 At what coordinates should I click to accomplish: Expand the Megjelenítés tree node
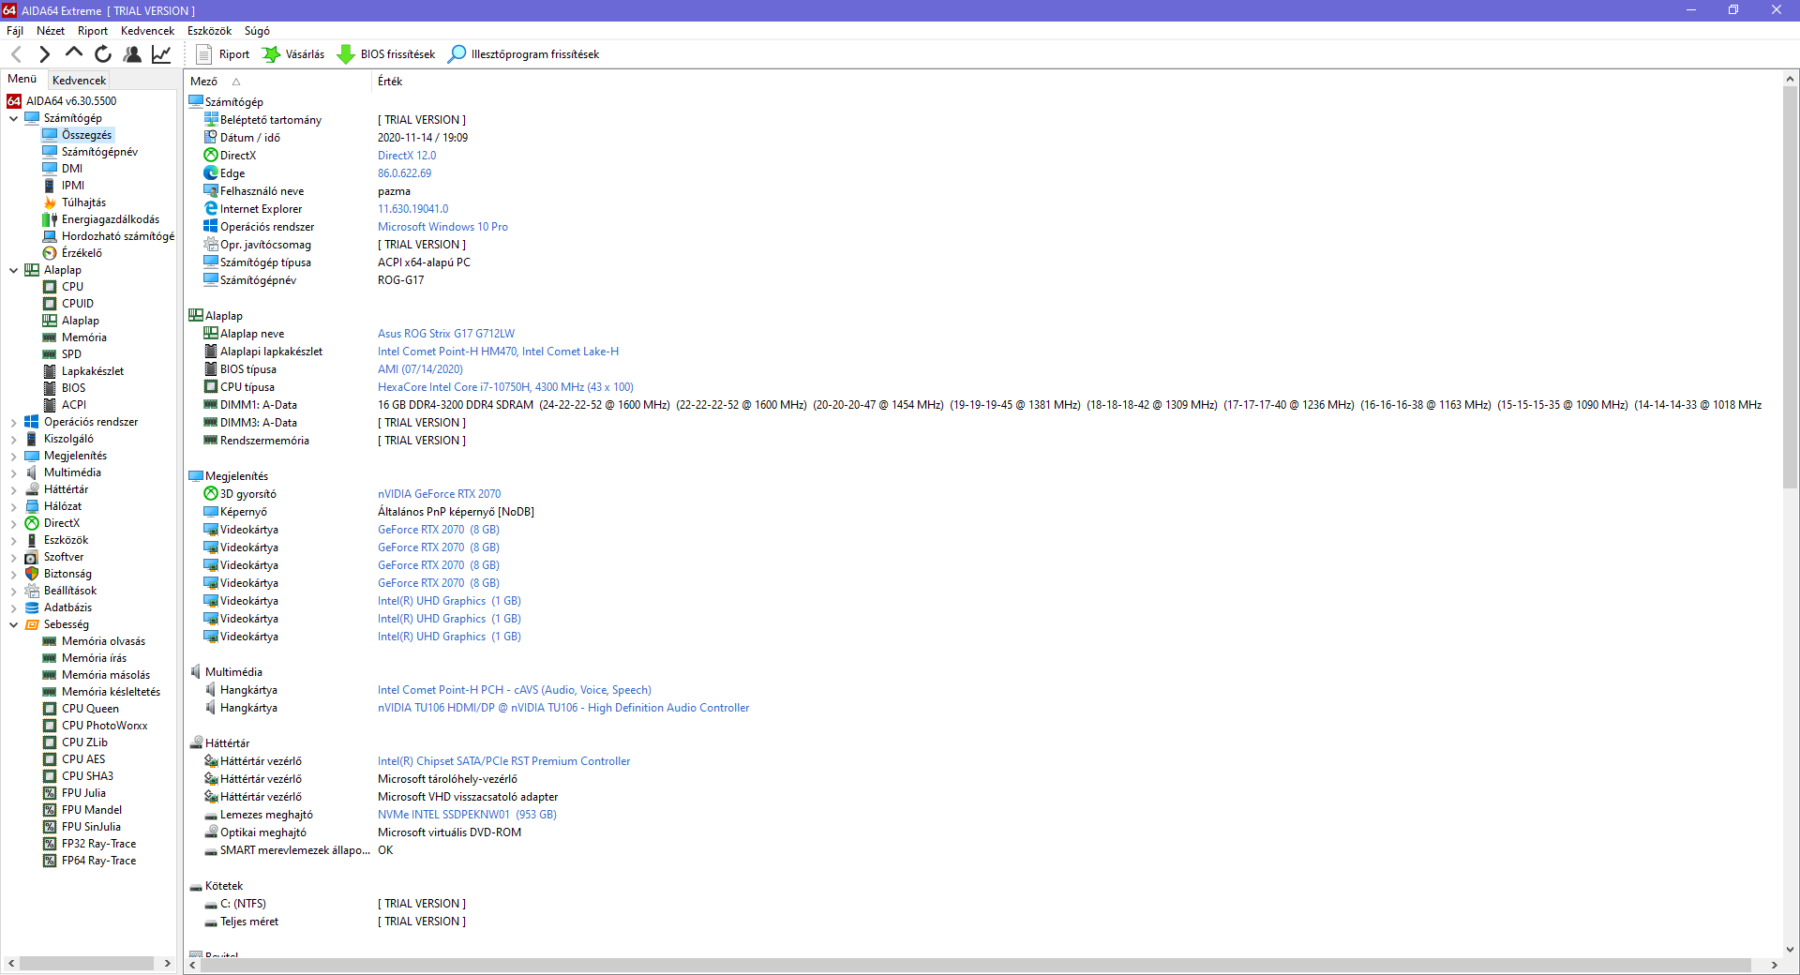[13, 456]
